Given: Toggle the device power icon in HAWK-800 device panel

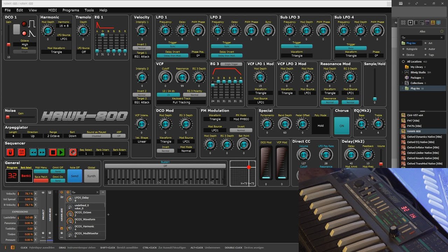Looking at the screenshot, I should 62,192.
